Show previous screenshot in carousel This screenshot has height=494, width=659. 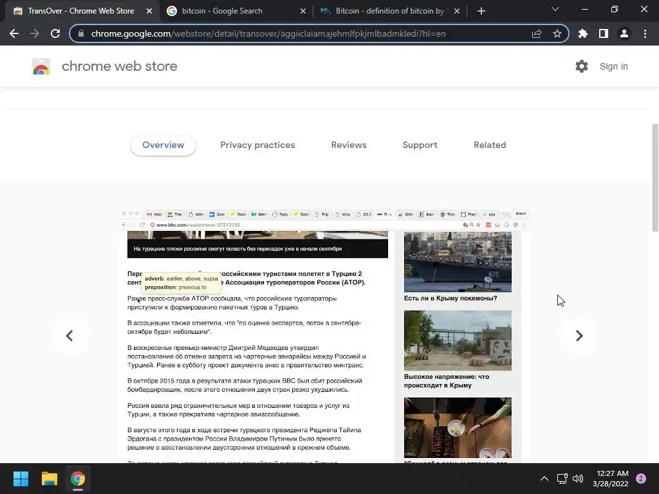[70, 336]
